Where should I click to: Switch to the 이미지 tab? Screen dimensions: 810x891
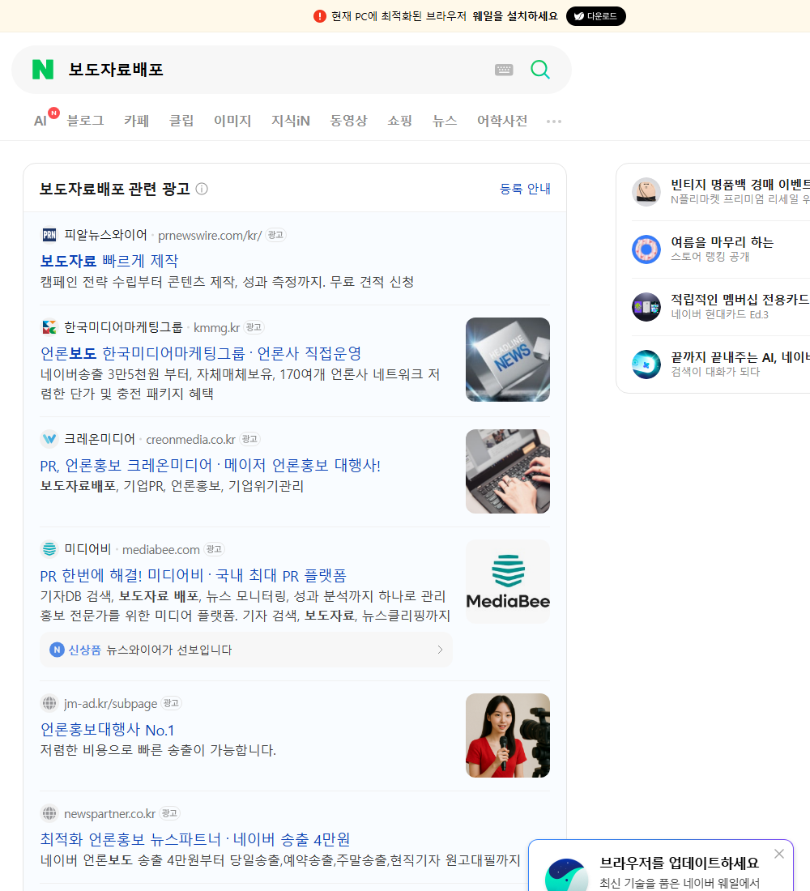pos(232,121)
